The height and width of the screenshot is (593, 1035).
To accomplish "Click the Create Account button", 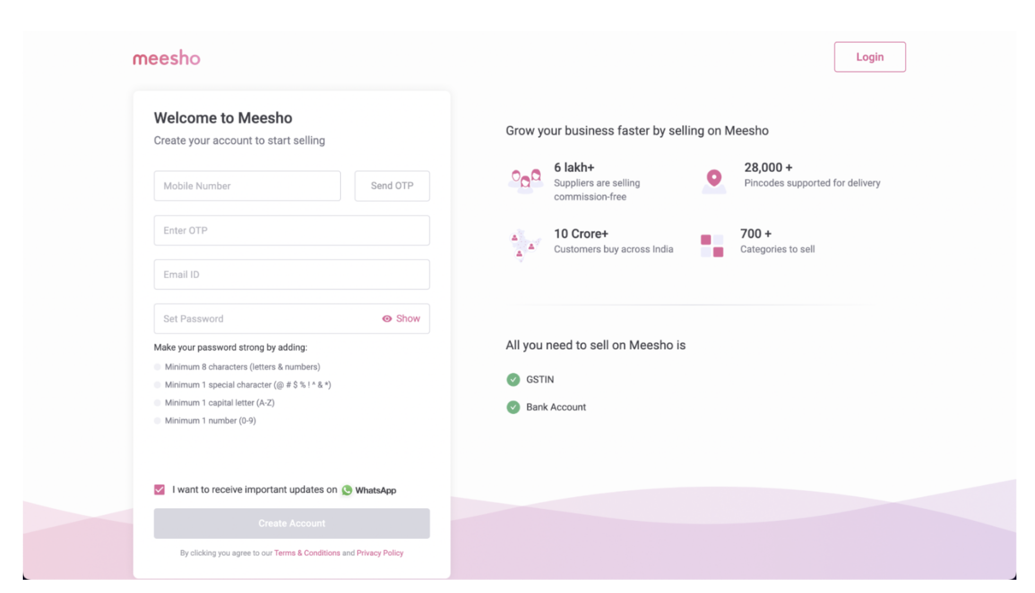I will point(291,523).
